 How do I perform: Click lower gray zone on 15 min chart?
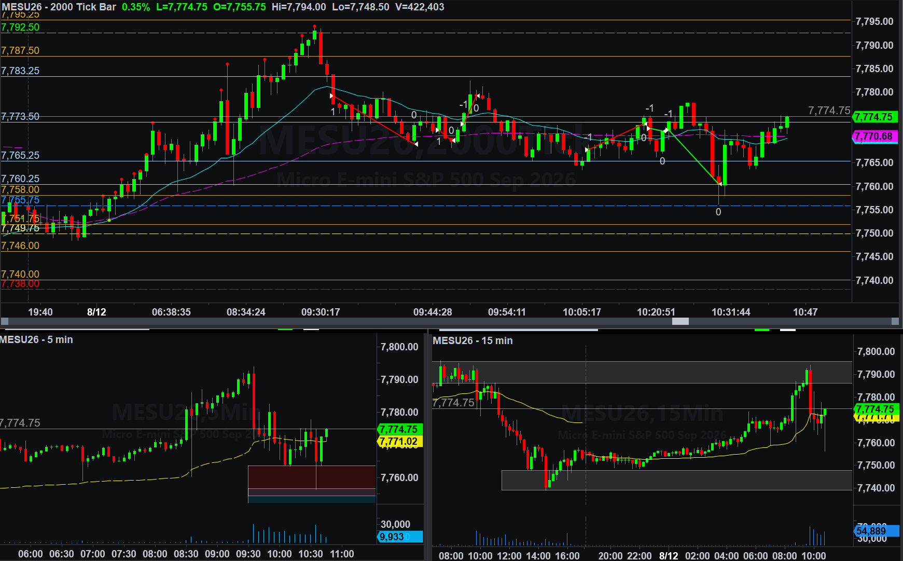click(676, 480)
